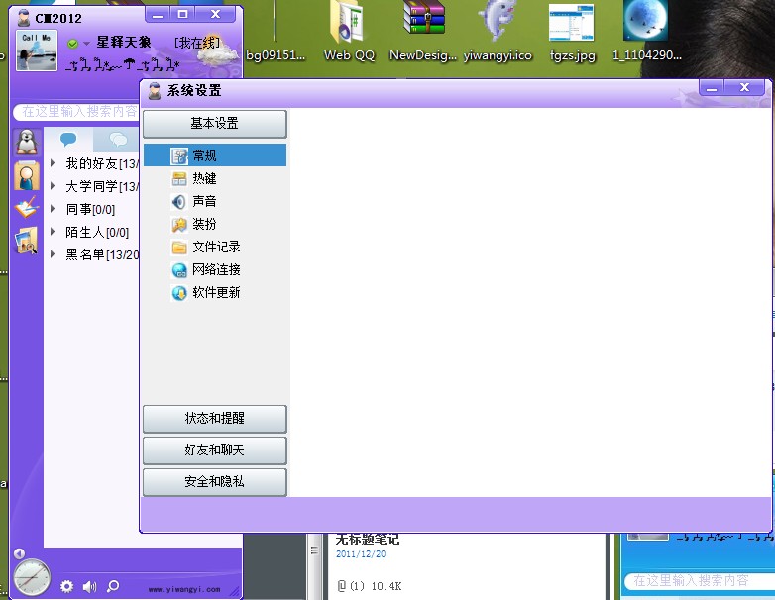The width and height of the screenshot is (775, 600).
Task: Click the penguin icon in left sidebar
Action: [26, 142]
